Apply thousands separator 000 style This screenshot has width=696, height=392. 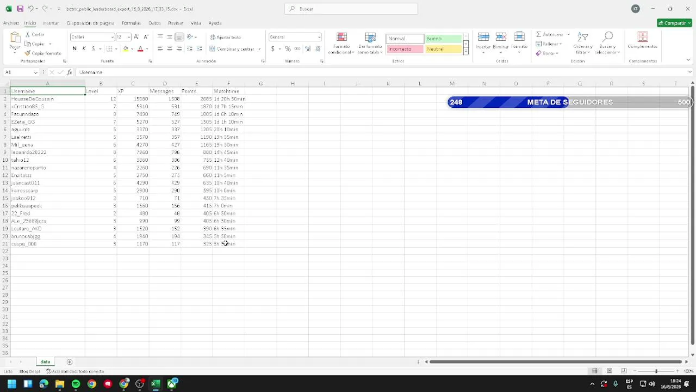(297, 49)
